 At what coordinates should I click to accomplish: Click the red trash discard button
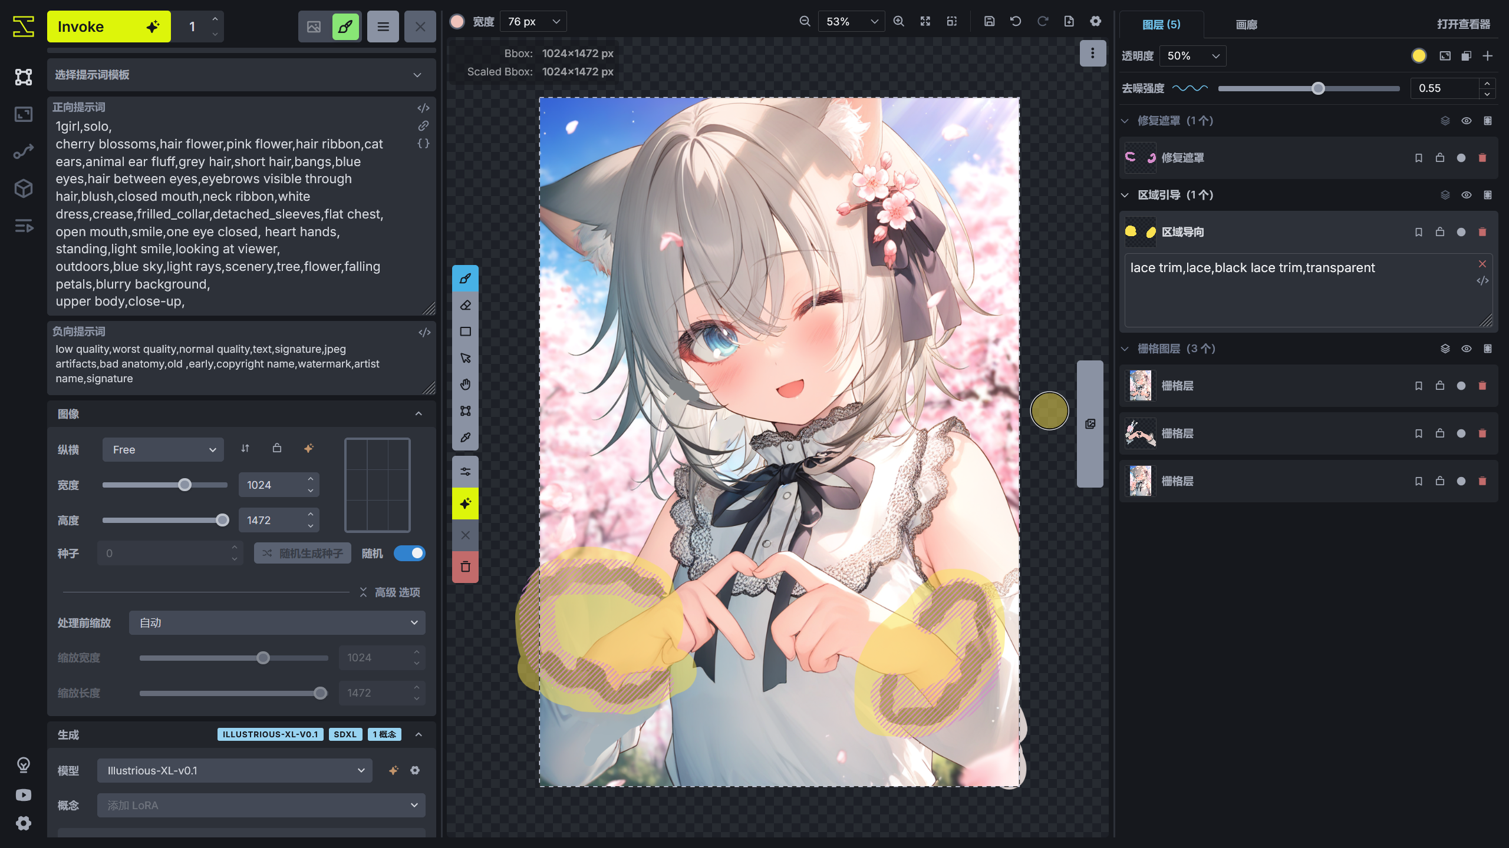click(x=465, y=567)
